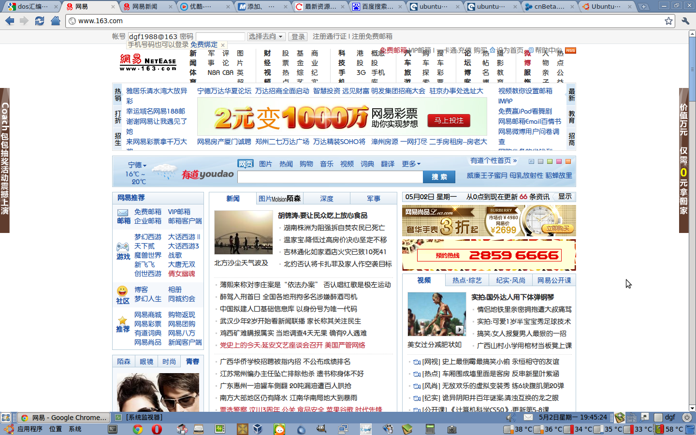The image size is (696, 435).
Task: Select the 深度 news tab
Action: point(327,199)
